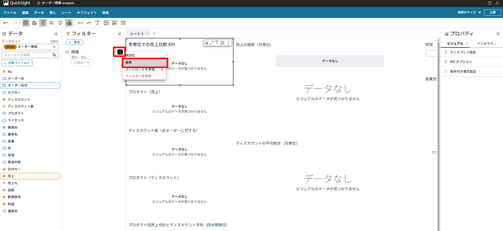Screen dimensions: 503x231
Task: Click the 地域 filter control input box
Action: pyautogui.click(x=431, y=53)
